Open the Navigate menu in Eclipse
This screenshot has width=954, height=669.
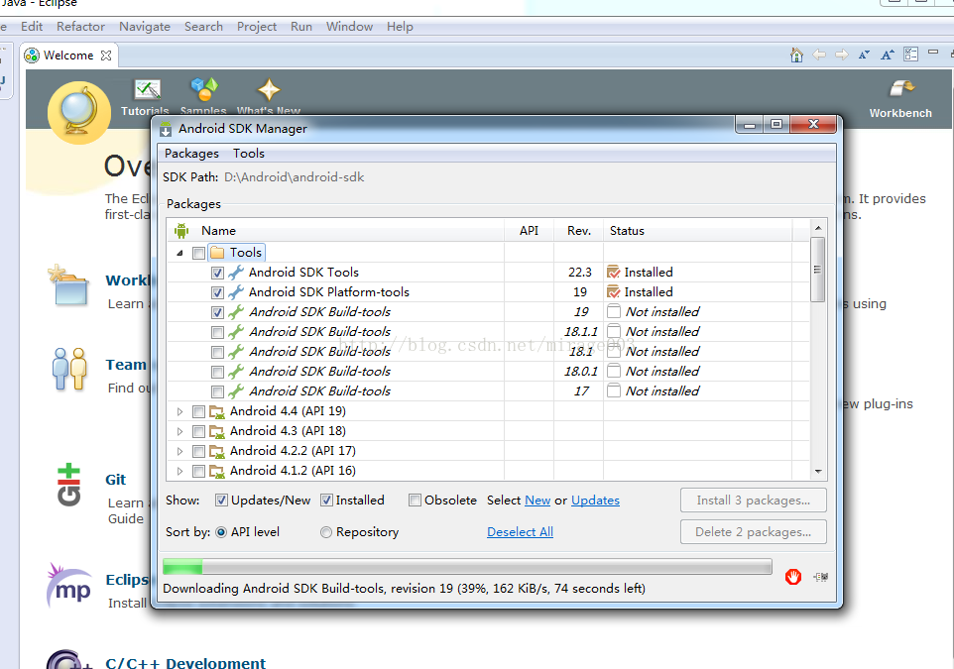145,27
